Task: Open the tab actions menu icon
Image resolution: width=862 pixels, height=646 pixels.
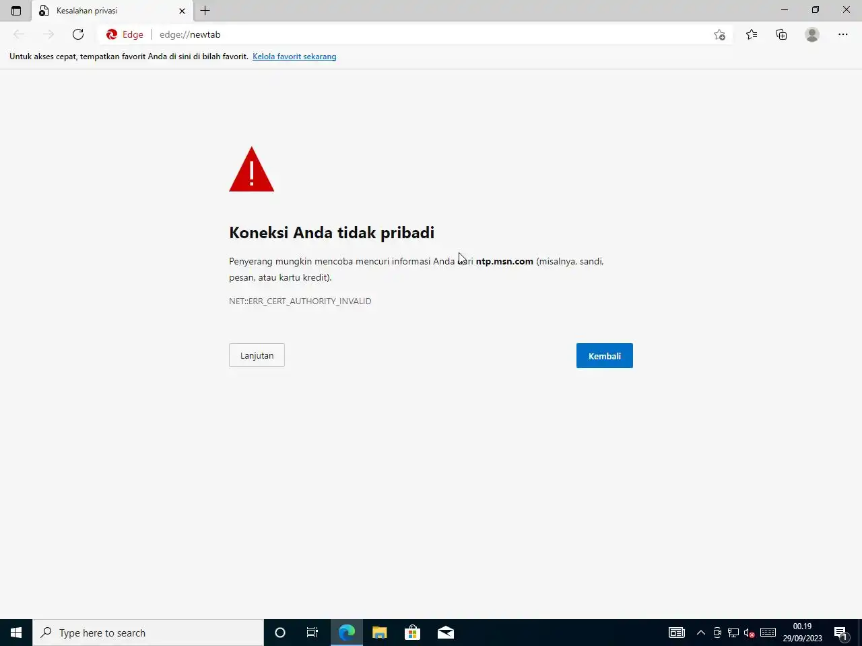Action: 16,11
